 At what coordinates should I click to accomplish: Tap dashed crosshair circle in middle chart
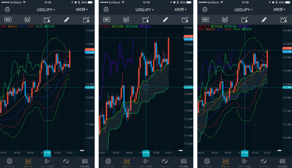146,87
